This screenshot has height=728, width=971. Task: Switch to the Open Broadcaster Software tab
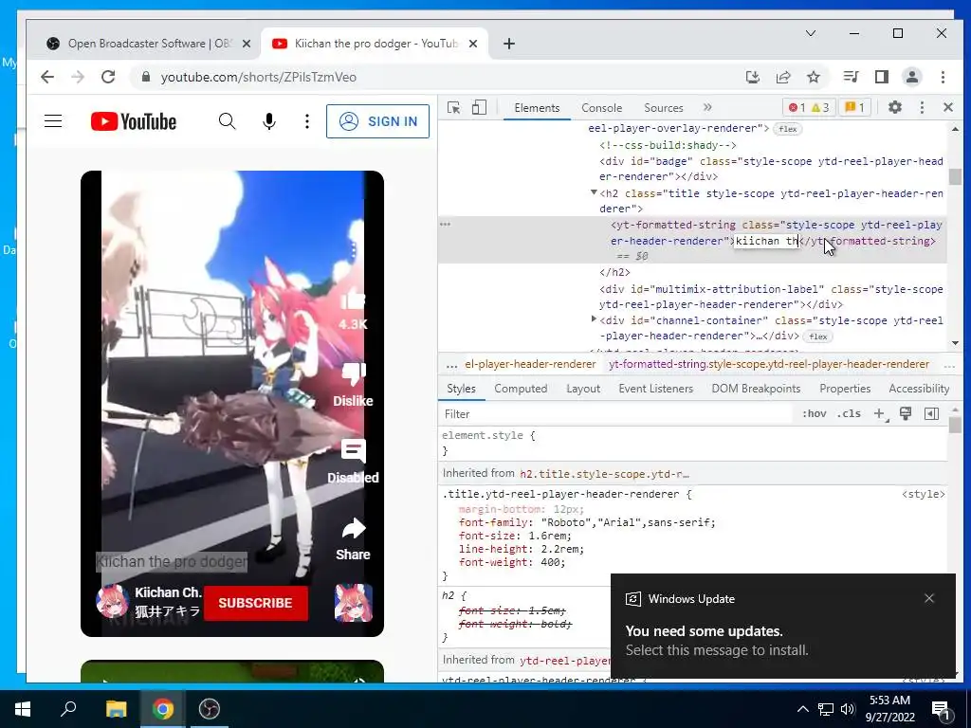tap(149, 44)
